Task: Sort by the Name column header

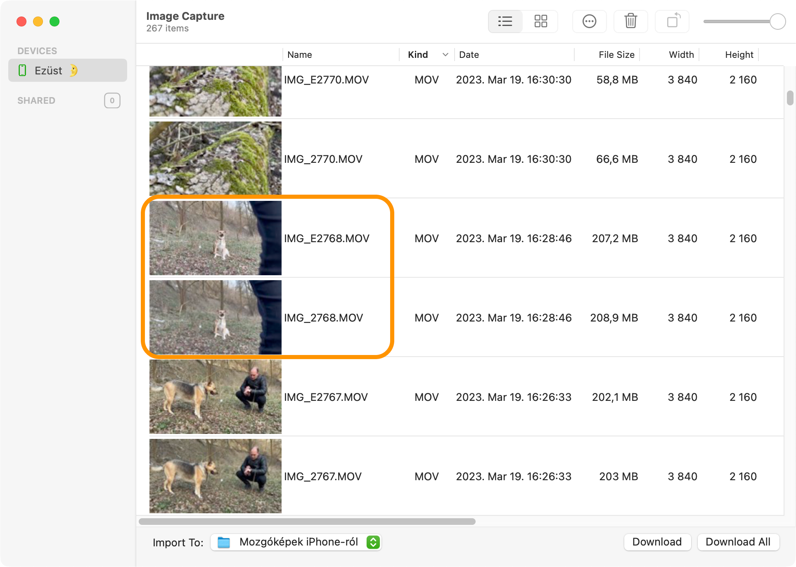Action: click(341, 55)
